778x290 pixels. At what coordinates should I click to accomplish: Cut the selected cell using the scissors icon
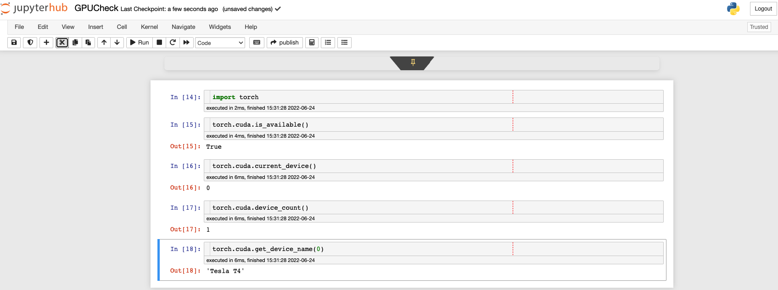[62, 43]
